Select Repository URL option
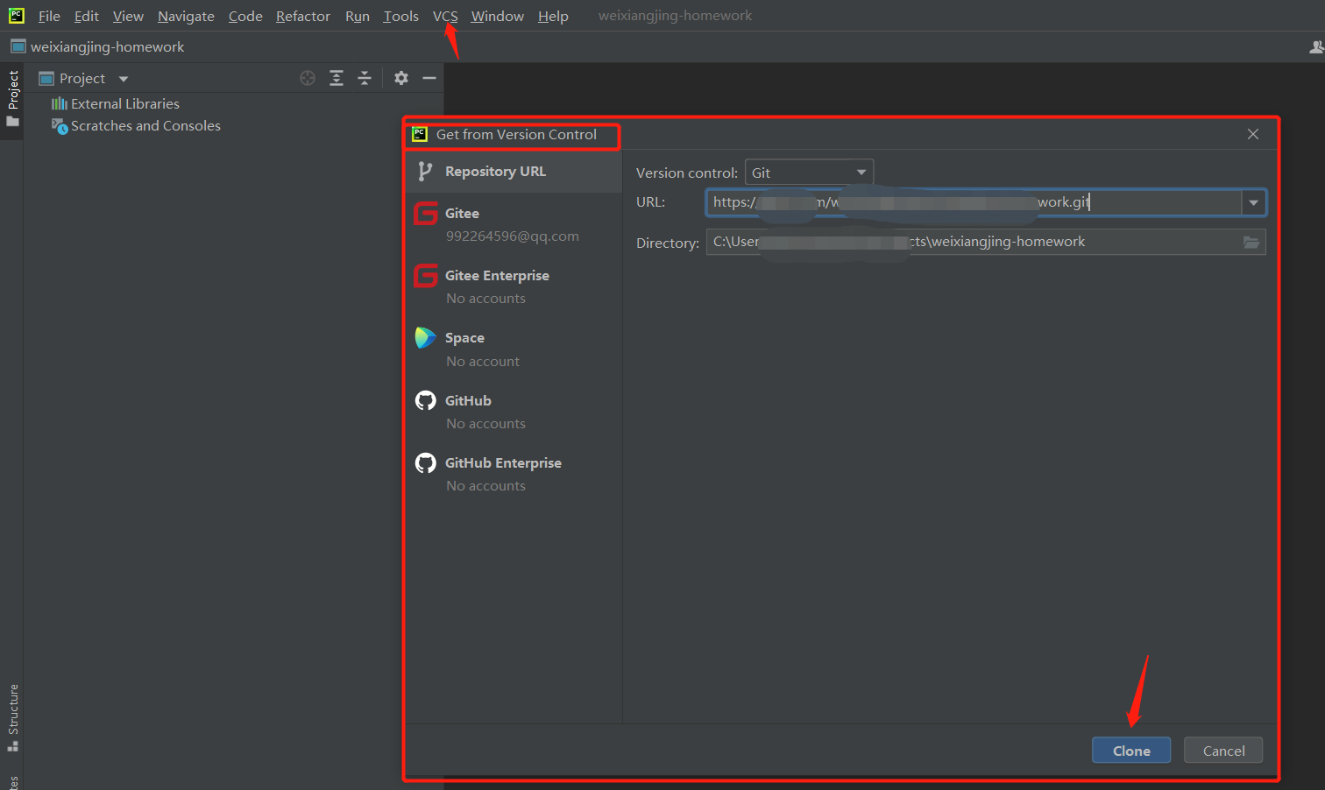1325x790 pixels. click(x=514, y=172)
